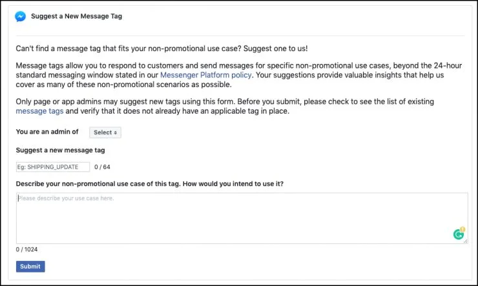The height and width of the screenshot is (286, 478).
Task: Click the 0 / 1024 character counter
Action: coord(26,249)
